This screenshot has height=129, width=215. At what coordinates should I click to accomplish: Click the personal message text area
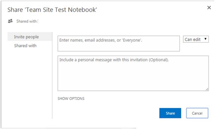[x=133, y=73]
